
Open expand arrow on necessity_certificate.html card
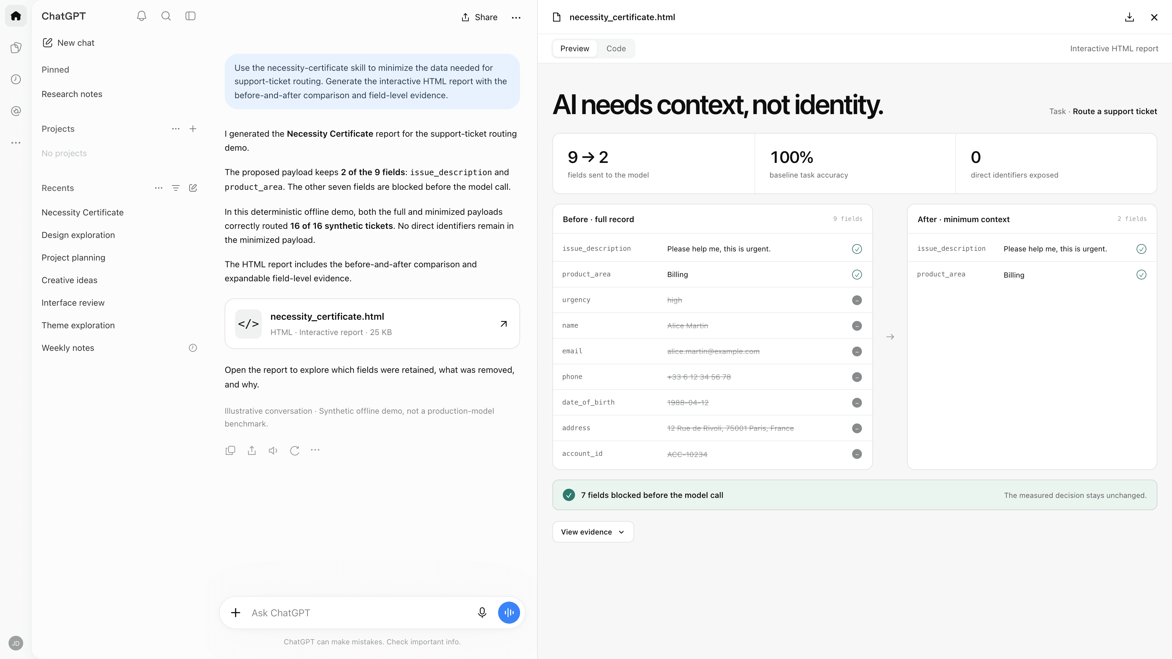tap(504, 324)
